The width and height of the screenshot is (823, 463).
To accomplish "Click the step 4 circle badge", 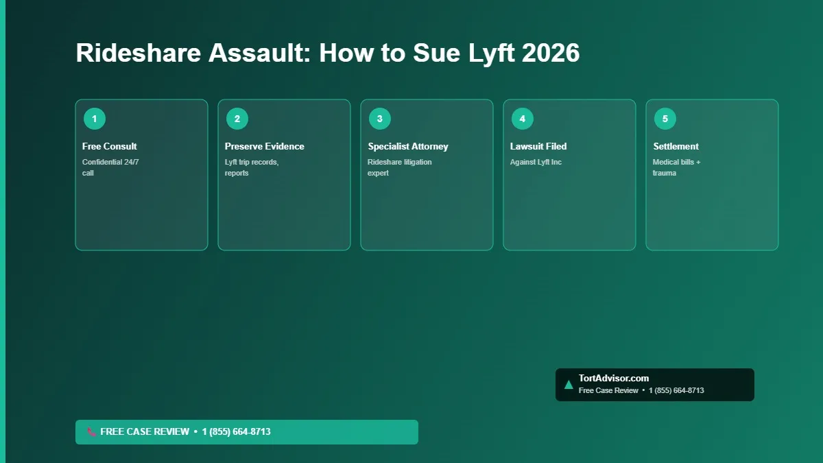I will (522, 119).
